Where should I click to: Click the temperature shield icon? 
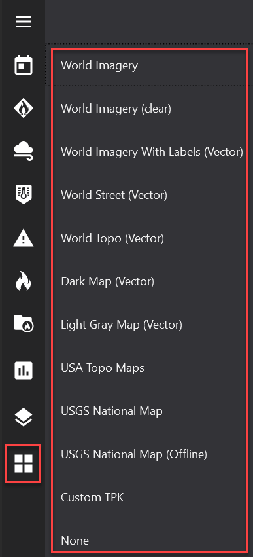(24, 194)
